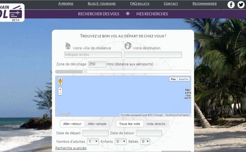Click the Date de retour field

149,133
